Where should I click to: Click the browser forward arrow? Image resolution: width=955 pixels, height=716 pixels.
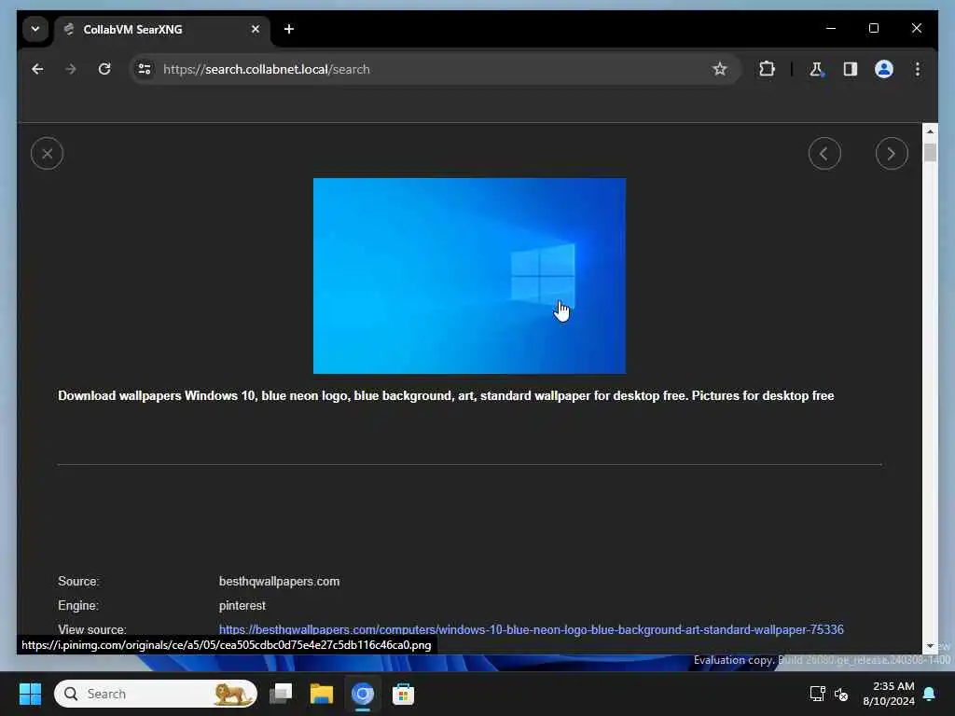tap(71, 69)
